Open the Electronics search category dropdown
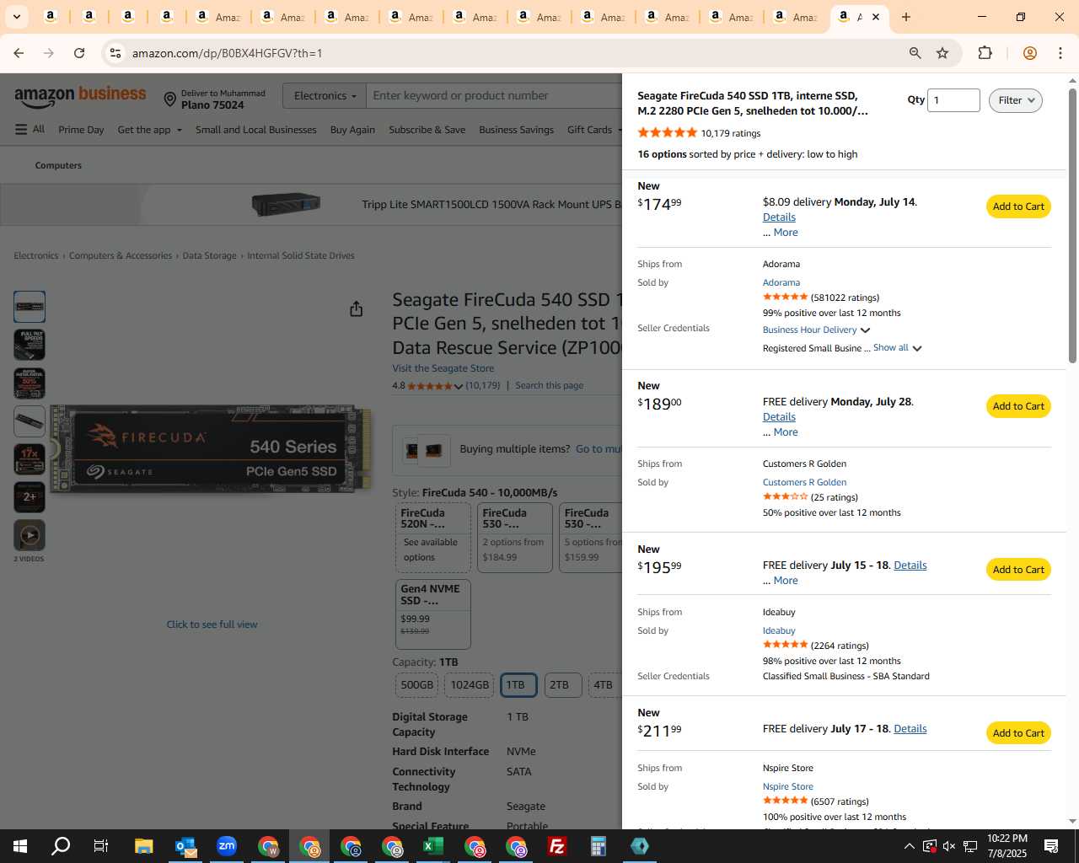 [325, 96]
